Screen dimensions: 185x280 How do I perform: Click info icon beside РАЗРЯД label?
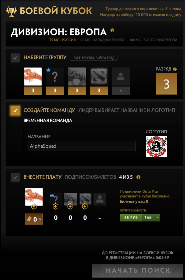(175, 69)
